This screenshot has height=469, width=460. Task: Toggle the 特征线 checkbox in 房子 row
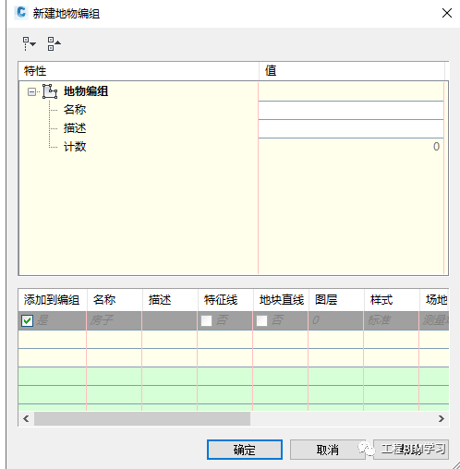[206, 320]
